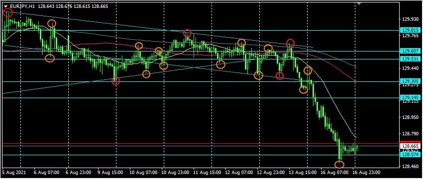Click the red circle at 5 Aug high

point(8,12)
